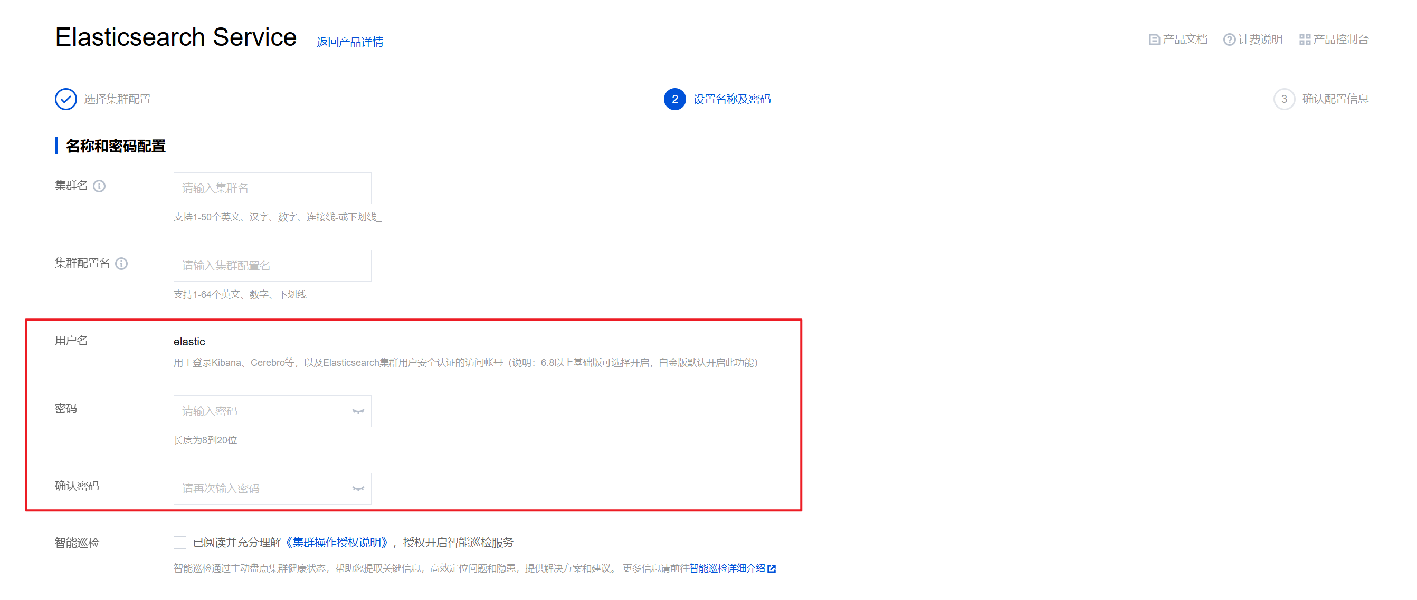Open the 智能巡检详细介绍 link
Image resolution: width=1417 pixels, height=600 pixels.
pyautogui.click(x=727, y=568)
